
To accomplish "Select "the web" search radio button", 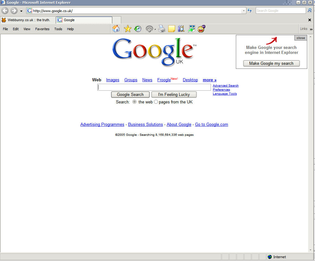I will point(134,102).
